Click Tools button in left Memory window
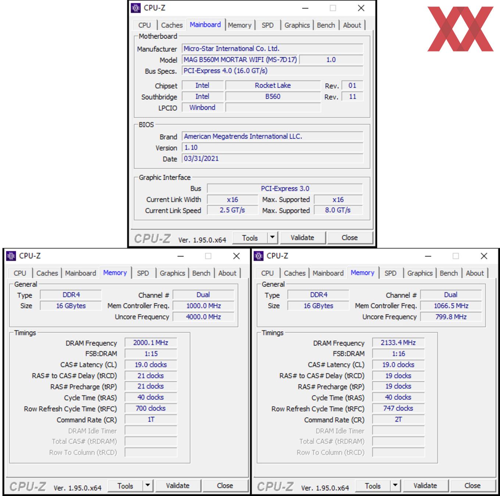 coord(125,486)
